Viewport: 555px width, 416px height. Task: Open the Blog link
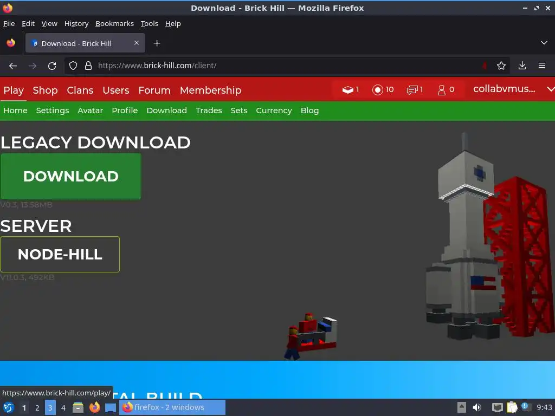pos(309,110)
